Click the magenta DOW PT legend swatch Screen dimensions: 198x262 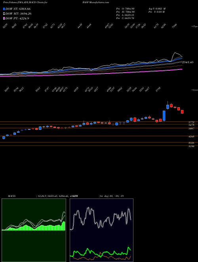click(x=4, y=18)
